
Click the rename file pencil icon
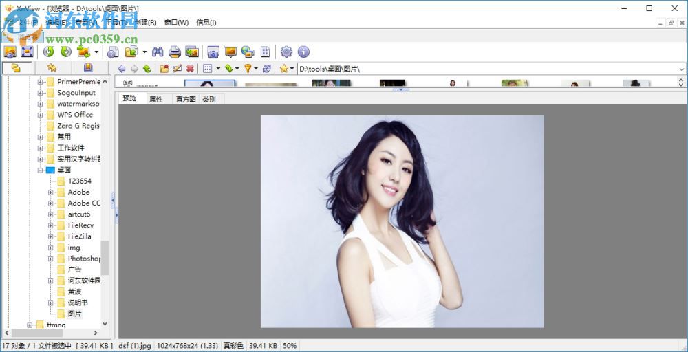pos(177,68)
